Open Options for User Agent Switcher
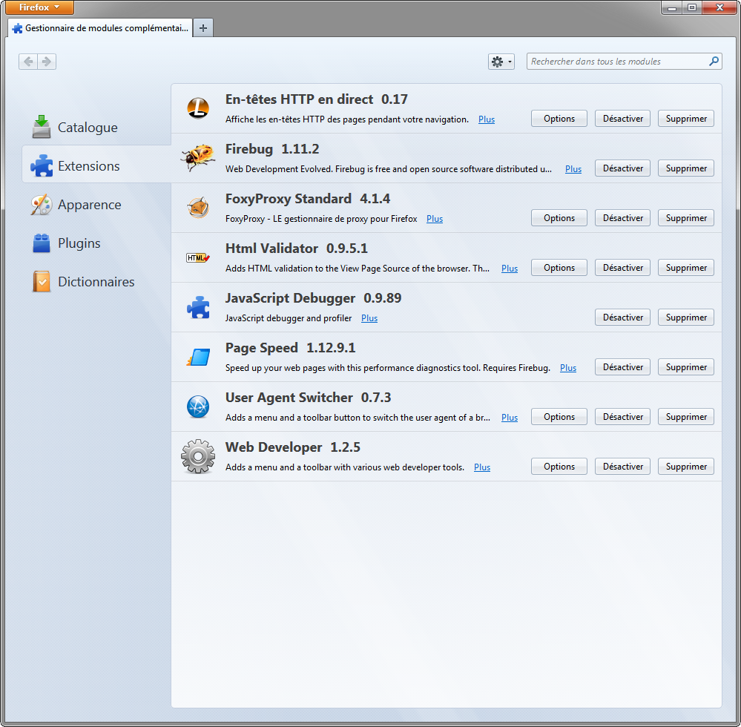Viewport: 741px width, 727px height. 559,416
